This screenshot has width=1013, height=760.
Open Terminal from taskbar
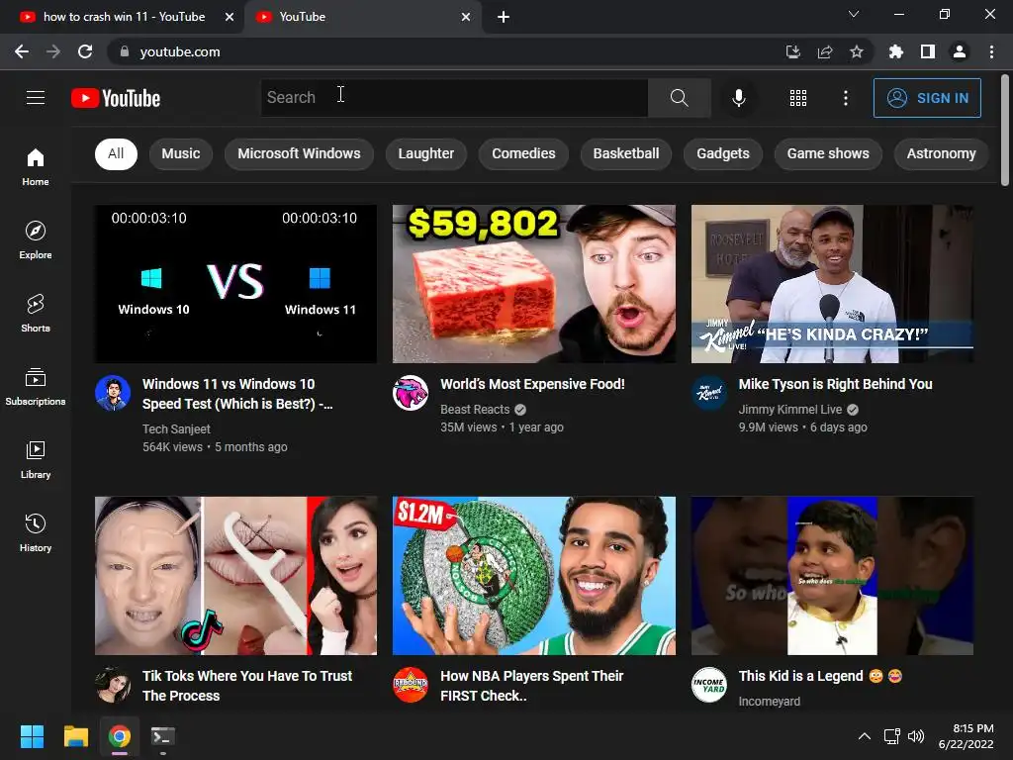click(163, 736)
